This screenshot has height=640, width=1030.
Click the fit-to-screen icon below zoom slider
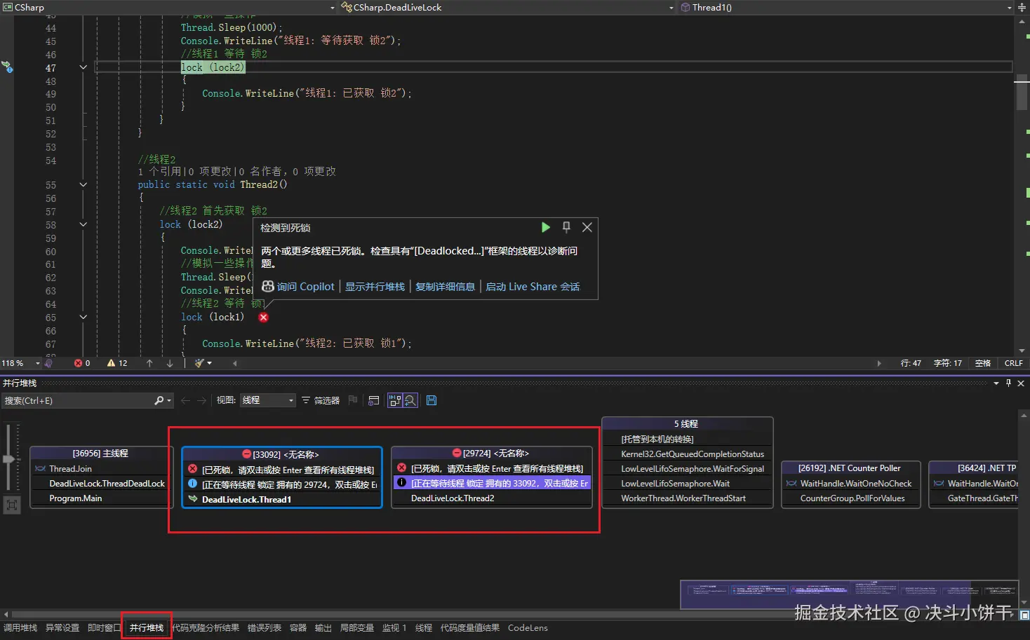[11, 504]
